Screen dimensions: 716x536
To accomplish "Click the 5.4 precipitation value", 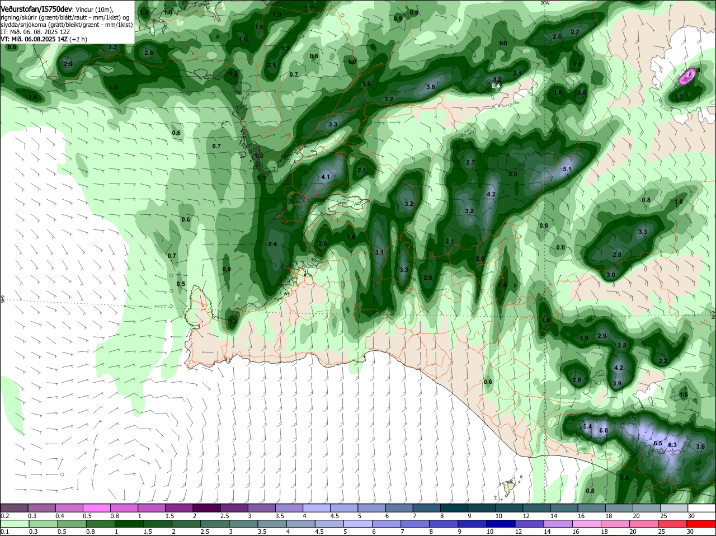I will (587, 426).
